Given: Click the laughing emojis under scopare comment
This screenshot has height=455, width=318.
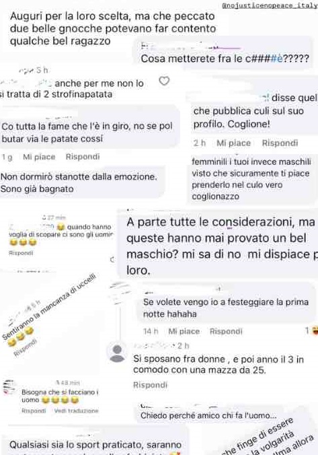Looking at the screenshot, I should tap(23, 242).
